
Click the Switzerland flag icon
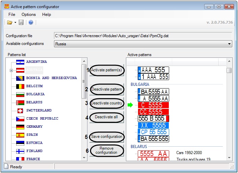(x=20, y=110)
